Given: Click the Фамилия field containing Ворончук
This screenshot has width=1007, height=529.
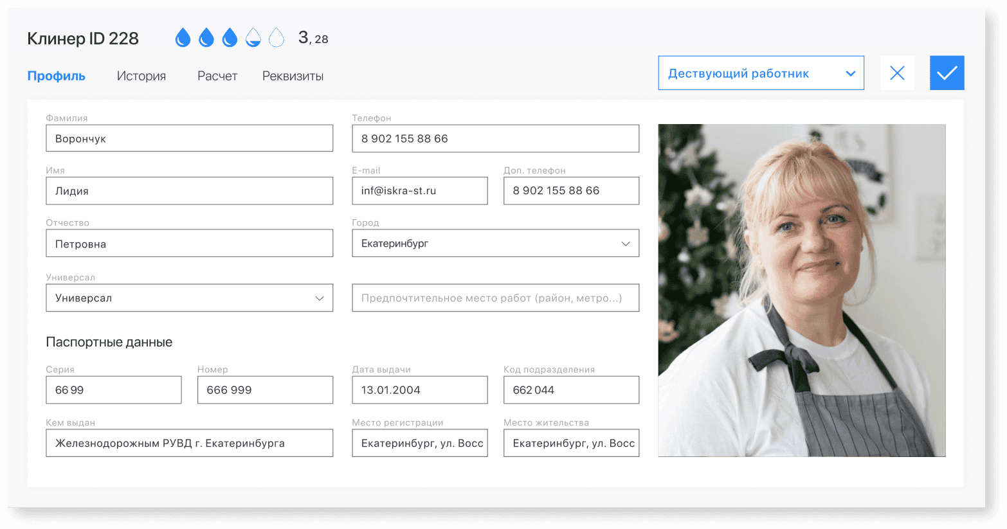Looking at the screenshot, I should click(189, 139).
